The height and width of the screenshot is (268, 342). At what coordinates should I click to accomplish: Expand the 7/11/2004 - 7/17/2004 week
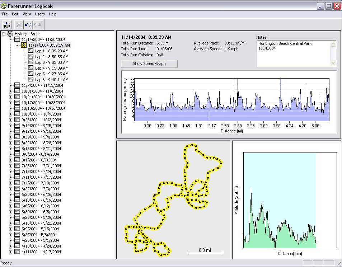(x=10, y=177)
